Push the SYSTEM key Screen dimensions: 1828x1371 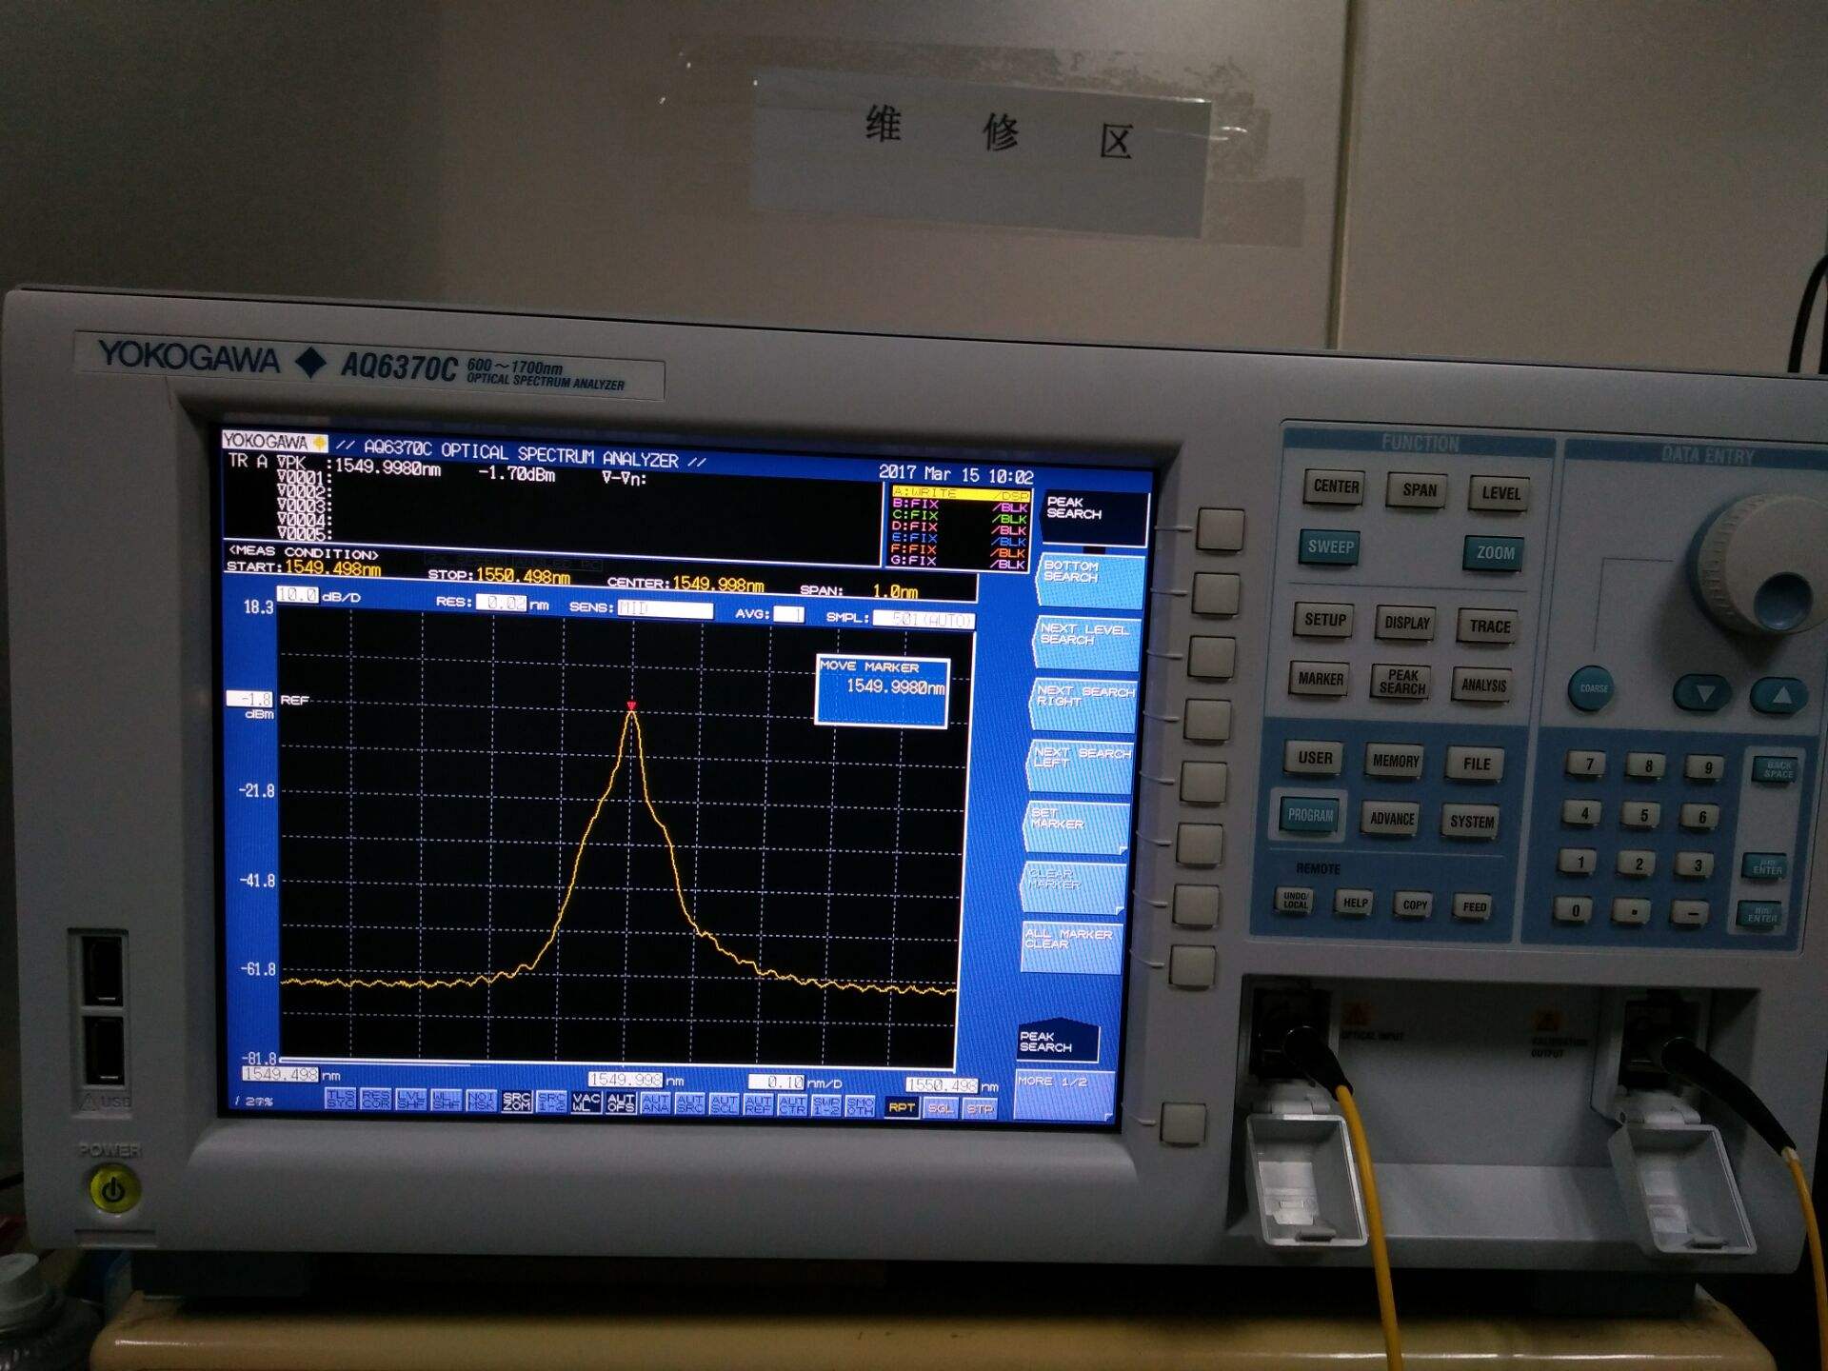point(1471,823)
